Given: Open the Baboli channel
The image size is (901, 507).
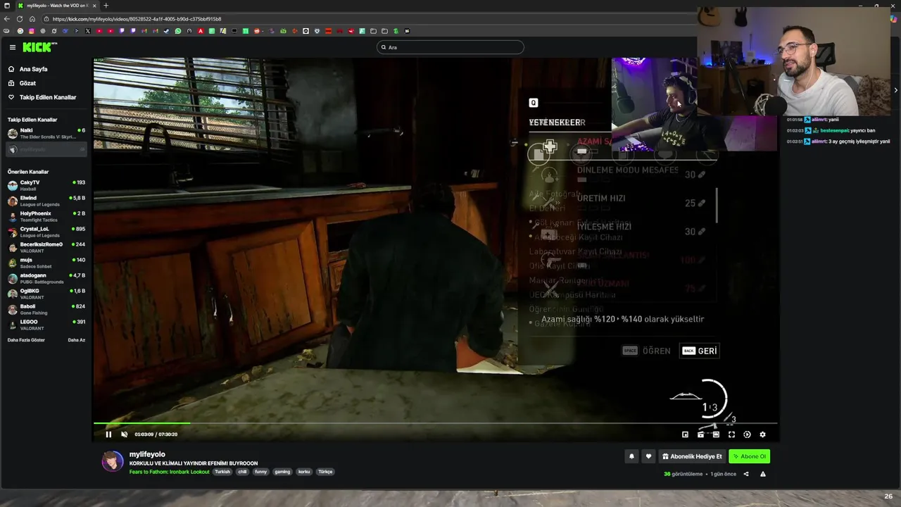Looking at the screenshot, I should point(46,309).
